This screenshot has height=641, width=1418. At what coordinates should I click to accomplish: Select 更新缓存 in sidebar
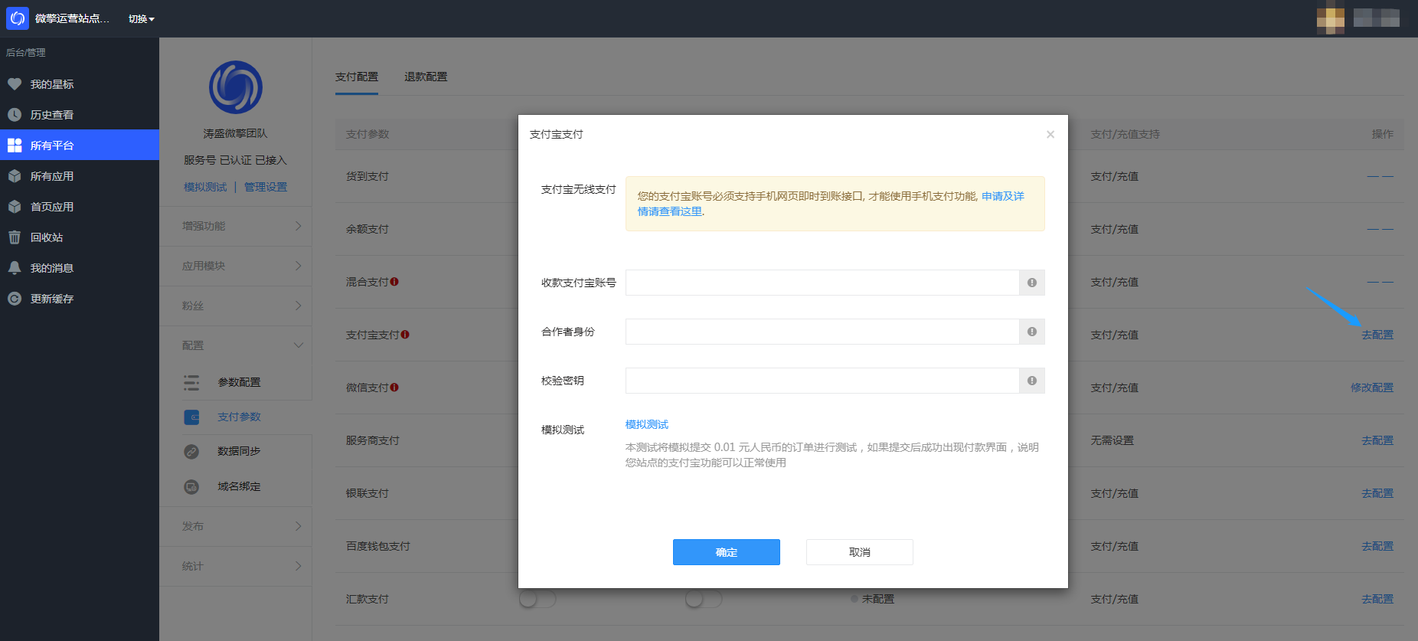[80, 299]
